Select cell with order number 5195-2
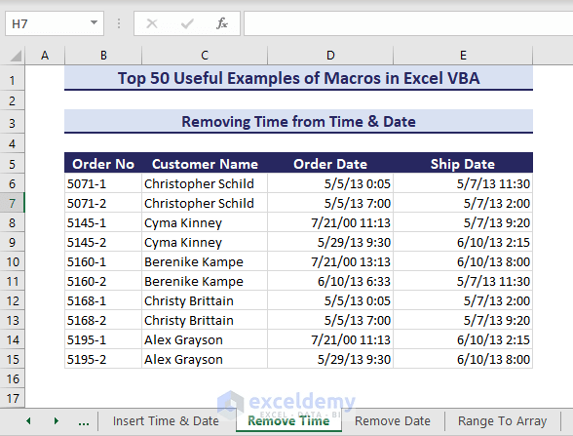 click(103, 359)
